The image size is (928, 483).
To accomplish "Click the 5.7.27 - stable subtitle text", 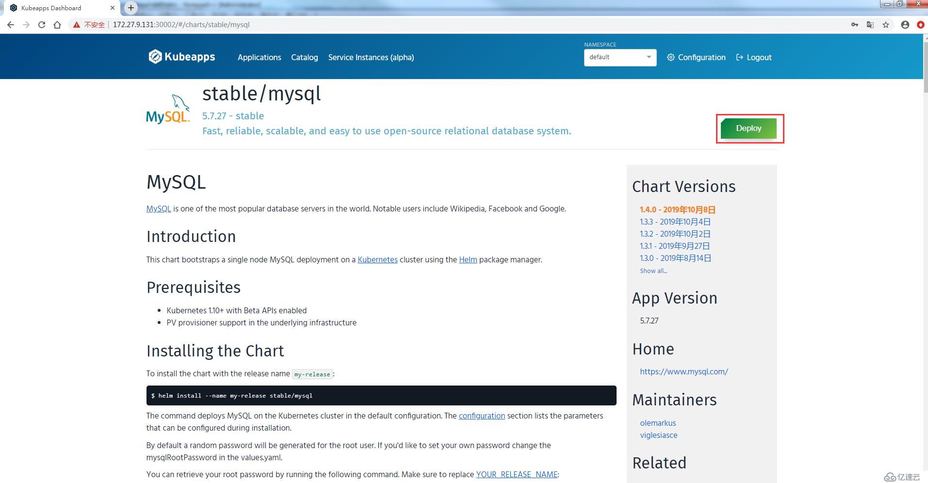I will tap(233, 116).
